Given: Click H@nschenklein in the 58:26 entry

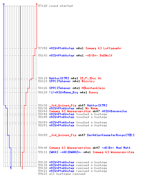Looking at the screenshot, I should pyautogui.click(x=93, y=88).
